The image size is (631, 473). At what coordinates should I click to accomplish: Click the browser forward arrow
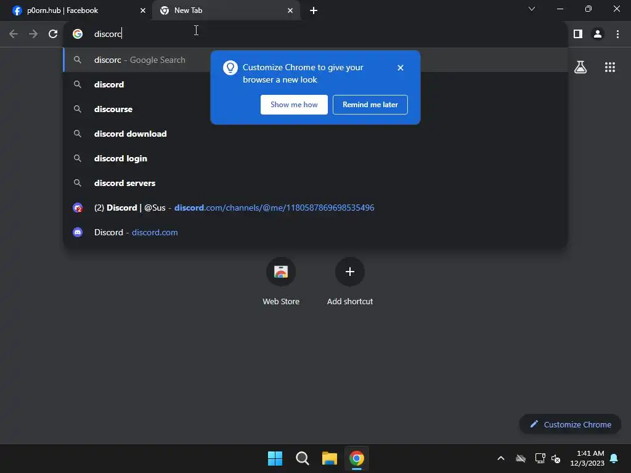[x=33, y=34]
